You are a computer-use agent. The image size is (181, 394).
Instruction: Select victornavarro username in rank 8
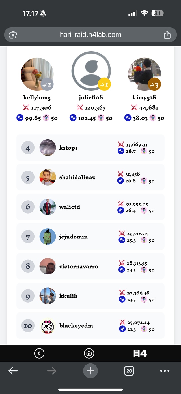coord(78,266)
